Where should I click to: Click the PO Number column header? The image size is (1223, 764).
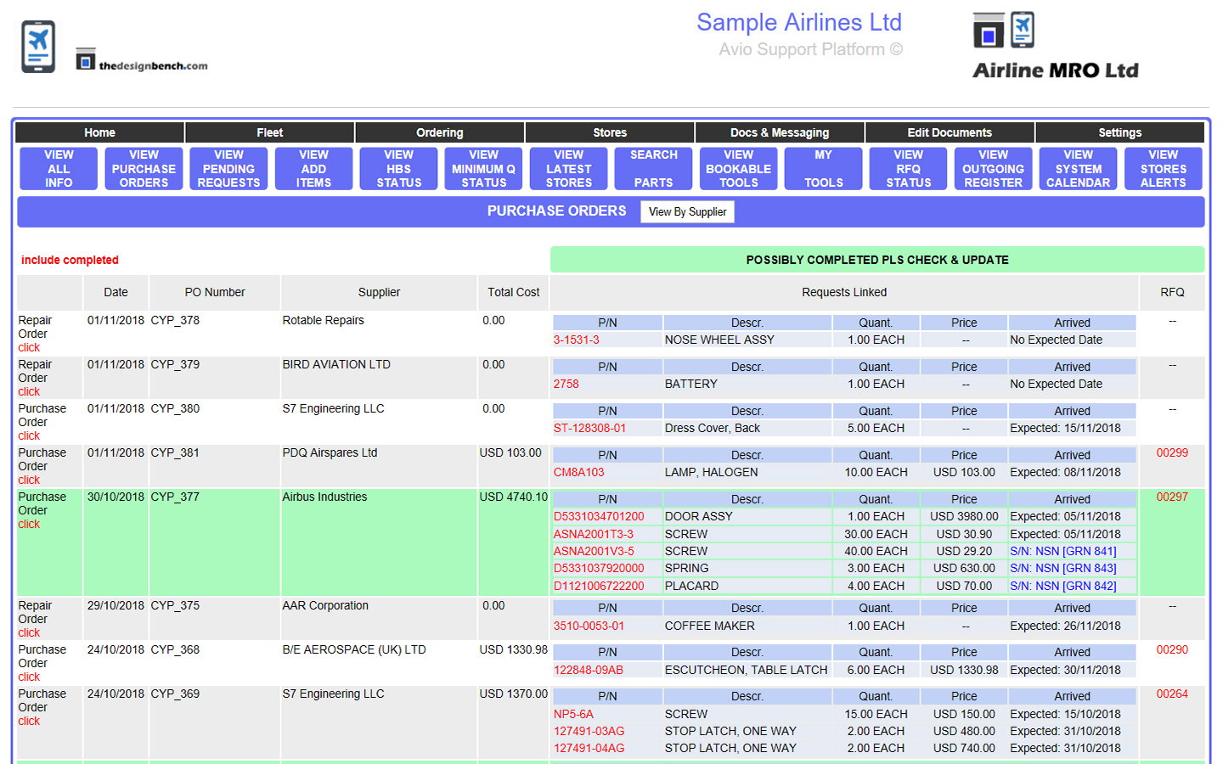(215, 292)
